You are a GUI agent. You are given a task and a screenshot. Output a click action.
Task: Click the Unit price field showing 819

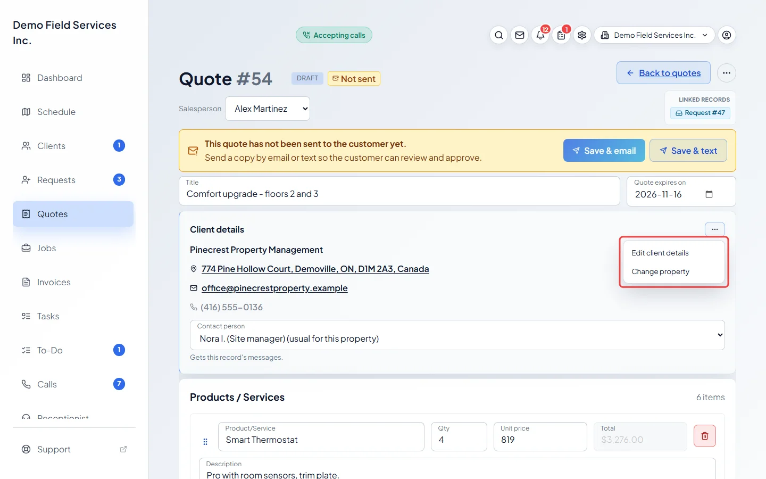540,436
